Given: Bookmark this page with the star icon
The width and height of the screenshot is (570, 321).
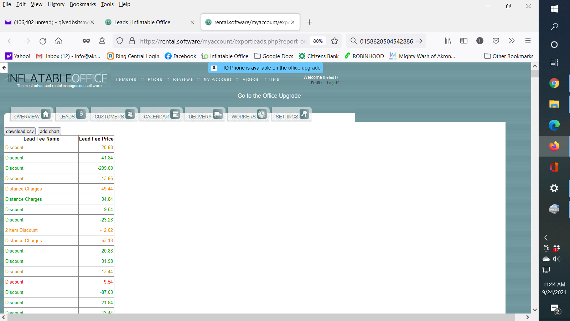Looking at the screenshot, I should pos(334,41).
